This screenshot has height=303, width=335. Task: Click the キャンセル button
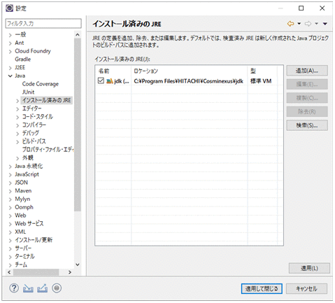(306, 289)
